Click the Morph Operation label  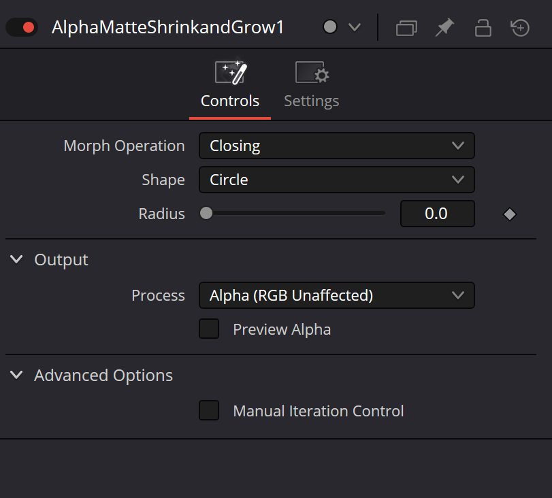(x=124, y=146)
